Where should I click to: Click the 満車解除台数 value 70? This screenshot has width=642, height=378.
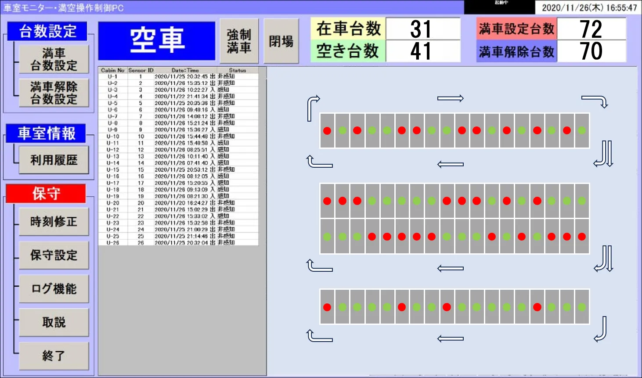click(x=592, y=51)
